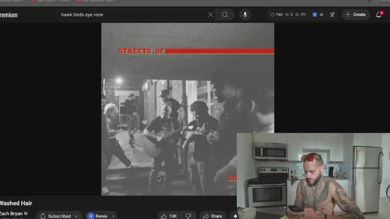Open the blue vidIQ icon in header
Screen dimensions: 390x219
pos(315,15)
